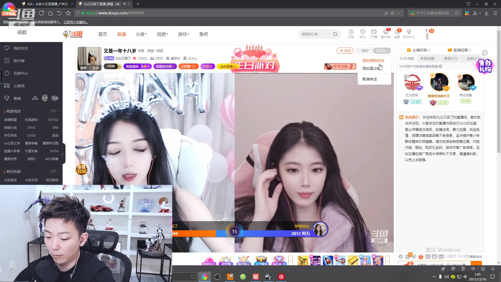Open the 创作中心 lightbulb icon
Screen dimensions: 501x282
[x=409, y=34]
